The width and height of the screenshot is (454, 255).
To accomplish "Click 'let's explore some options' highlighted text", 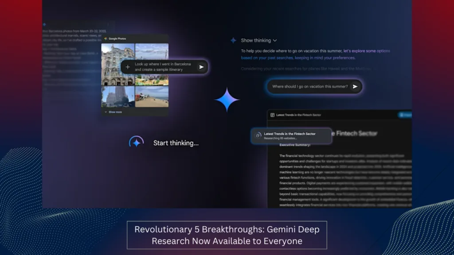I will [367, 51].
